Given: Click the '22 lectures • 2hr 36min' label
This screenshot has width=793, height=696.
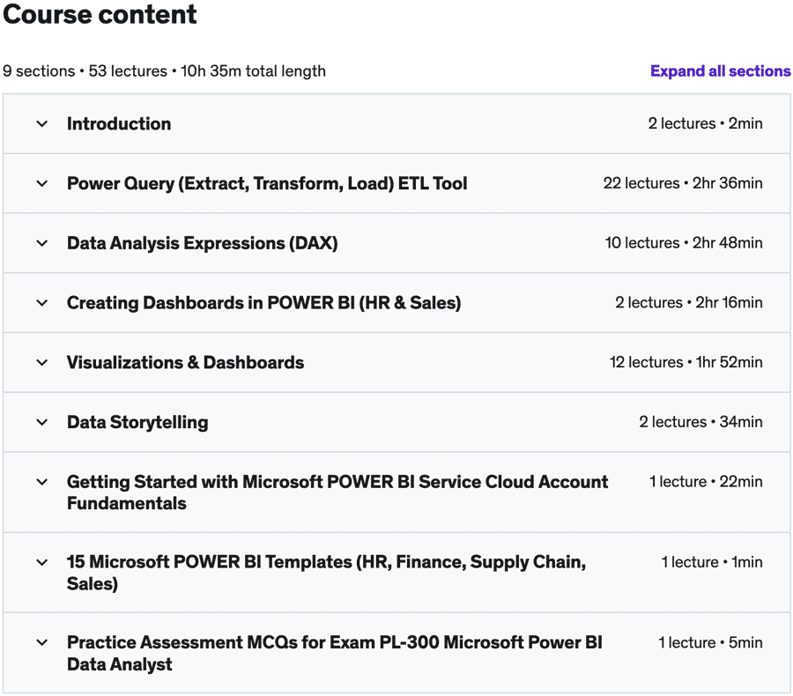Looking at the screenshot, I should pyautogui.click(x=683, y=183).
